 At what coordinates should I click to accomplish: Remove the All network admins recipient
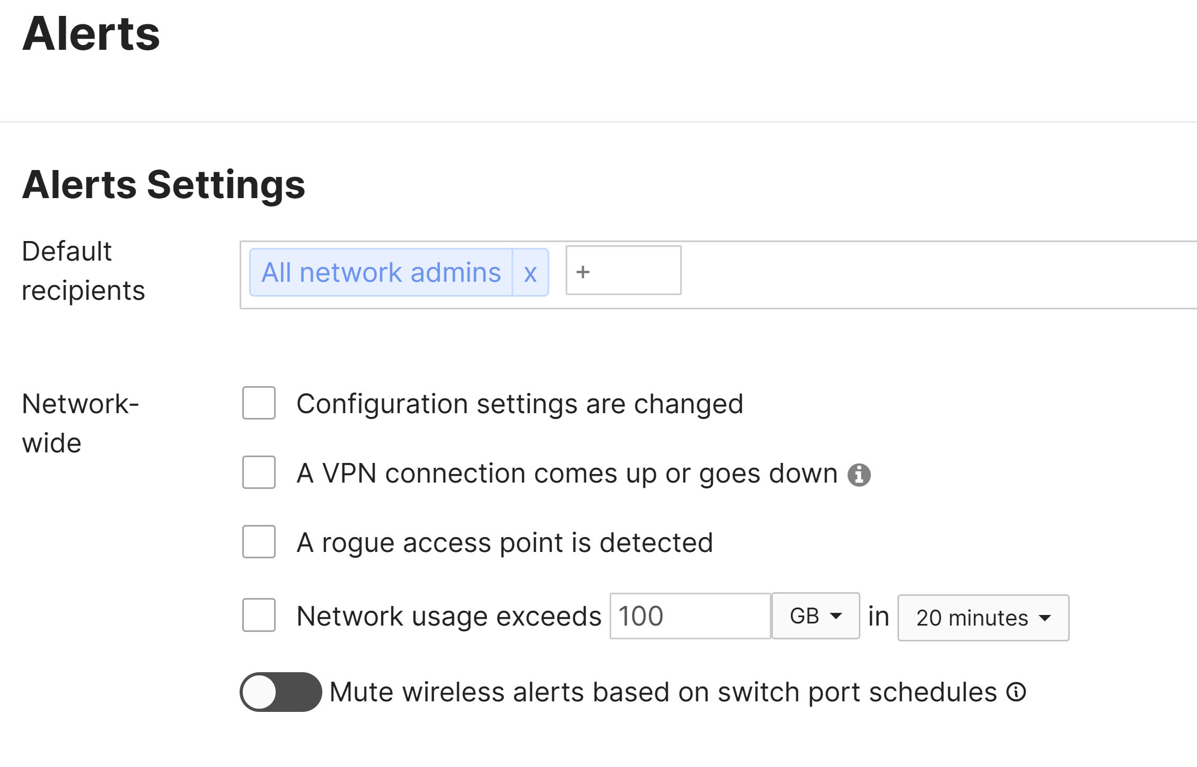pos(530,273)
